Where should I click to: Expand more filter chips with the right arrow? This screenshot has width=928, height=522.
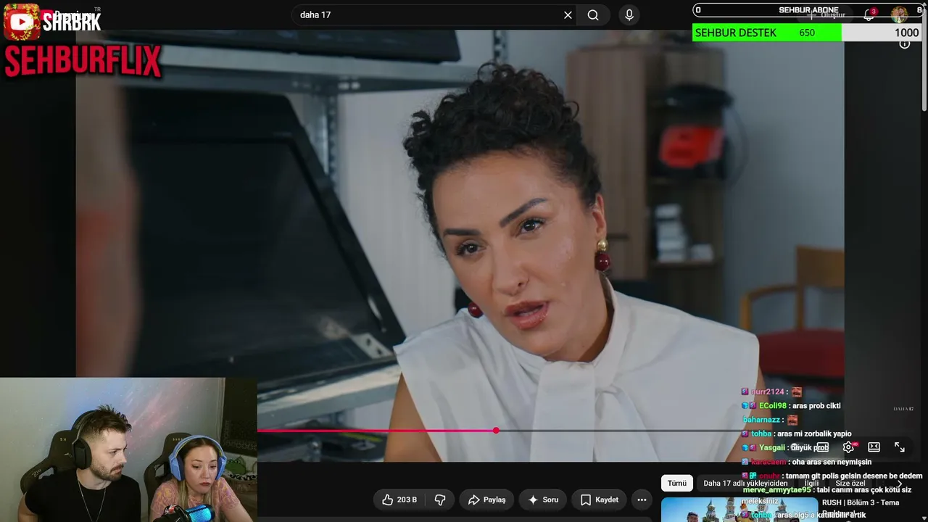pyautogui.click(x=900, y=484)
